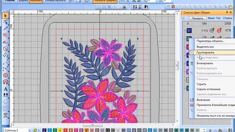Image resolution: width=235 pixels, height=132 pixels.
Task: Choose Блокировать in context menu
Action: 205,63
